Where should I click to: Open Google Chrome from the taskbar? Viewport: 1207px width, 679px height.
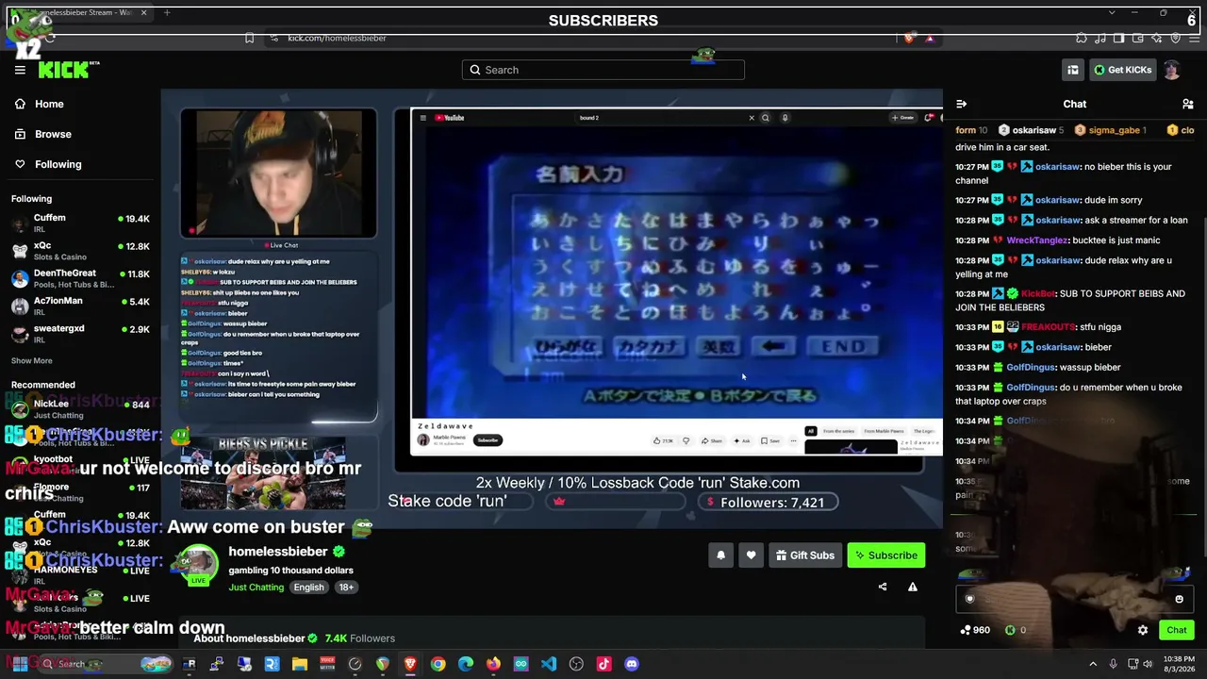(x=438, y=664)
